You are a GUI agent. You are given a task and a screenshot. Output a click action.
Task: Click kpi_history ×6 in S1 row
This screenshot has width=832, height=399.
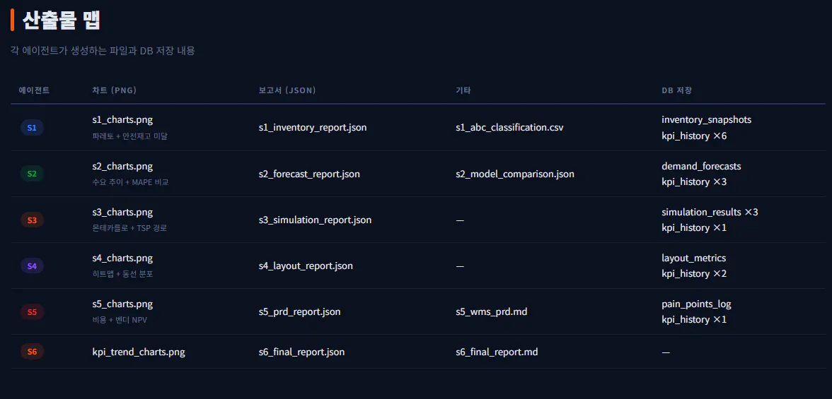(x=694, y=136)
